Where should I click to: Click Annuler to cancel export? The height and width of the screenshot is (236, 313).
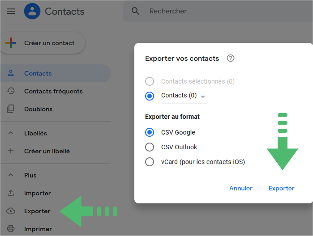[241, 188]
